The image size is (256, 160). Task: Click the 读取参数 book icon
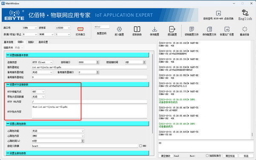[x=137, y=29]
